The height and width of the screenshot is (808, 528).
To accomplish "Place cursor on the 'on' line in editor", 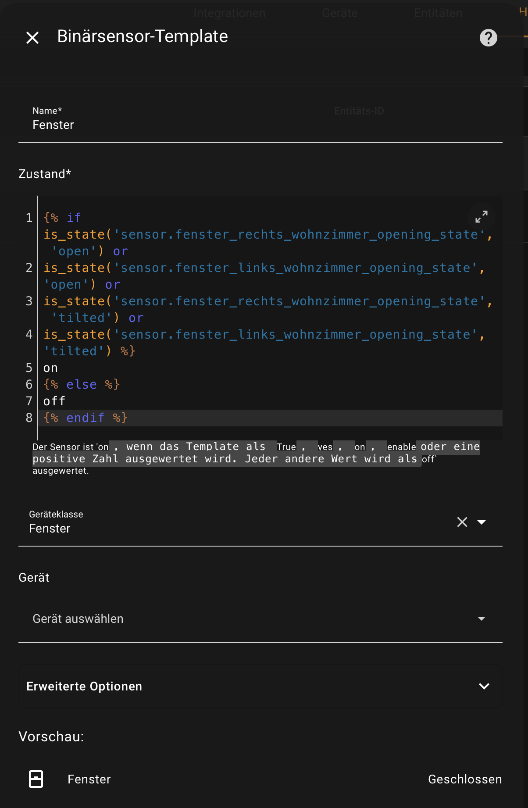I will (x=51, y=368).
